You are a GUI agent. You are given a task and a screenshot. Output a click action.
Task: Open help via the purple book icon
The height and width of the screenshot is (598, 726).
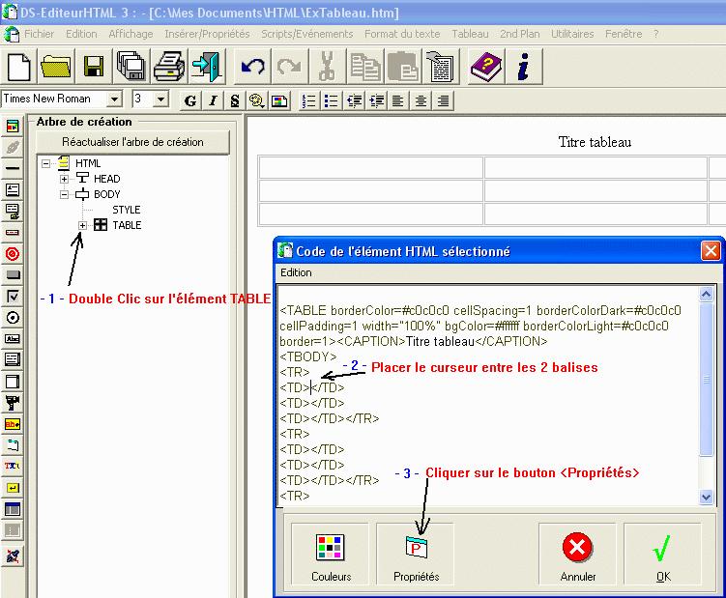point(485,68)
